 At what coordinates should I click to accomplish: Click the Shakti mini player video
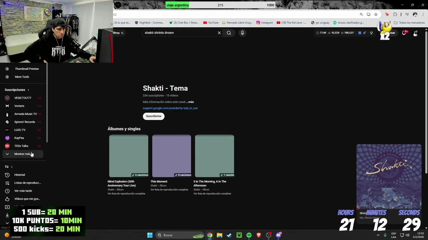point(389,177)
